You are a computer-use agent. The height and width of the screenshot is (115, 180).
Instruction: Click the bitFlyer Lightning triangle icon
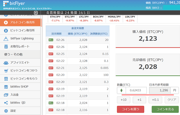(6, 39)
